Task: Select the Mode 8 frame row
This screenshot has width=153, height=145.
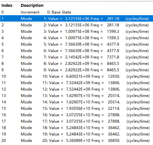Action: [x=77, y=63]
